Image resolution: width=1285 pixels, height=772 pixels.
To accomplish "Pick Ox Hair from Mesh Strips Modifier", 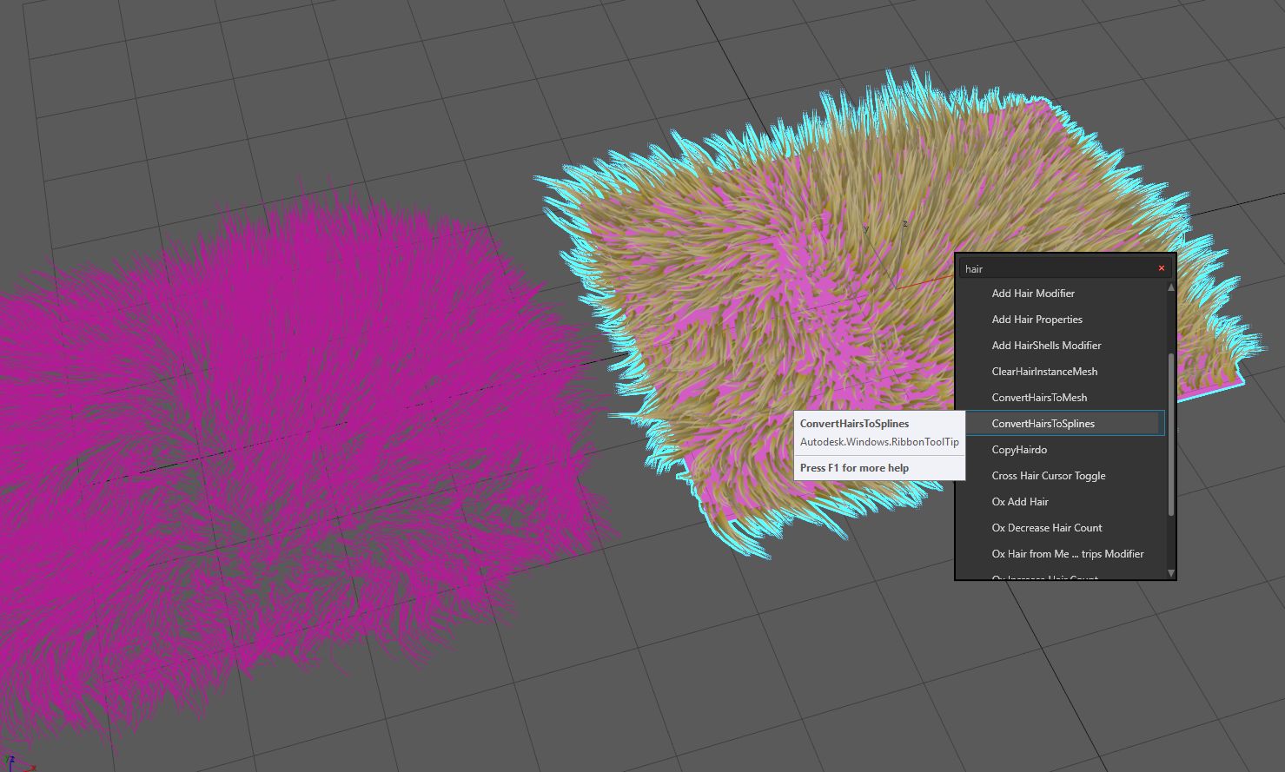I will [1068, 554].
